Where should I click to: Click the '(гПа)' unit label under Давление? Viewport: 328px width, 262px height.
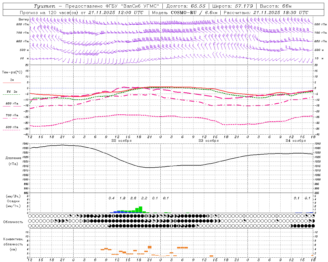[x=13, y=164]
